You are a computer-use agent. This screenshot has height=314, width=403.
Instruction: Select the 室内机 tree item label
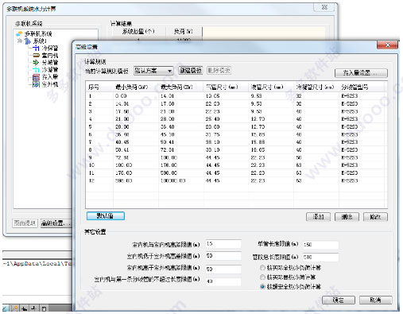coord(50,56)
